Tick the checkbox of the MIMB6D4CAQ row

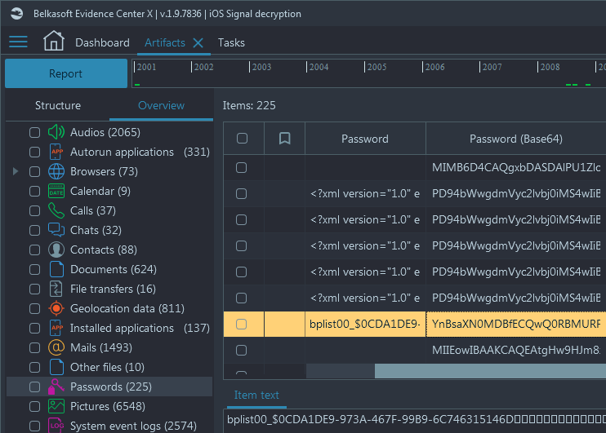[242, 167]
